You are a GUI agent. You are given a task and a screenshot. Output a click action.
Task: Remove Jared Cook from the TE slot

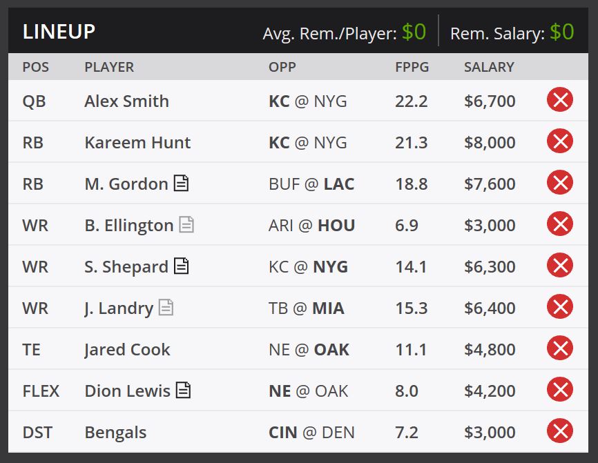point(560,348)
